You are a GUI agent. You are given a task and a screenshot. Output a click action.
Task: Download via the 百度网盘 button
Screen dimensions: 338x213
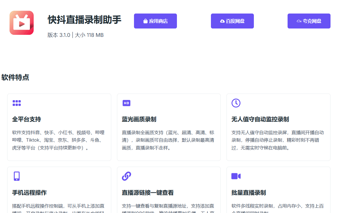232,21
